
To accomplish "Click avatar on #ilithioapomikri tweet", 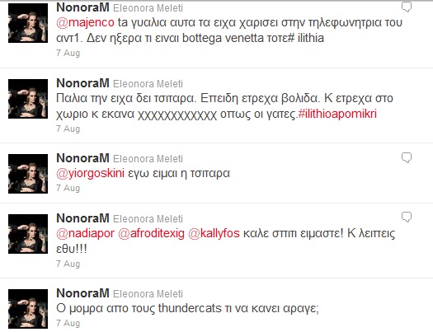I will (x=28, y=99).
